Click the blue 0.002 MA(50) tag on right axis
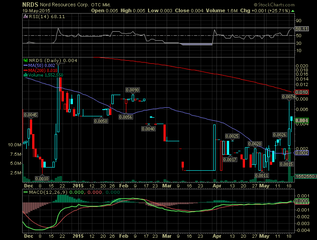This screenshot has width=317, height=240. click(302, 153)
